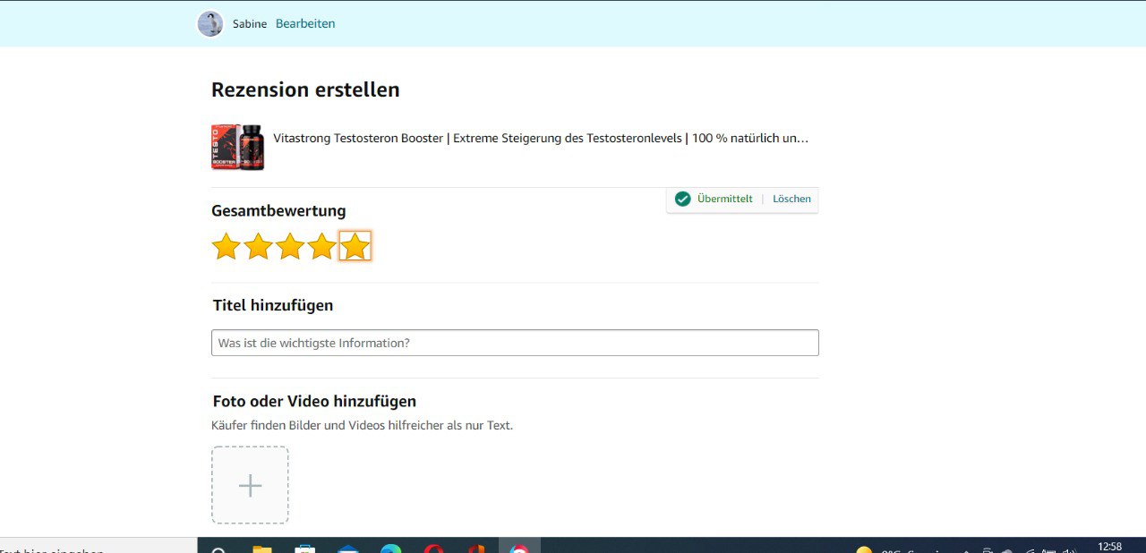Launch Microsoft Edge from the taskbar
Image resolution: width=1146 pixels, height=553 pixels.
(x=390, y=548)
